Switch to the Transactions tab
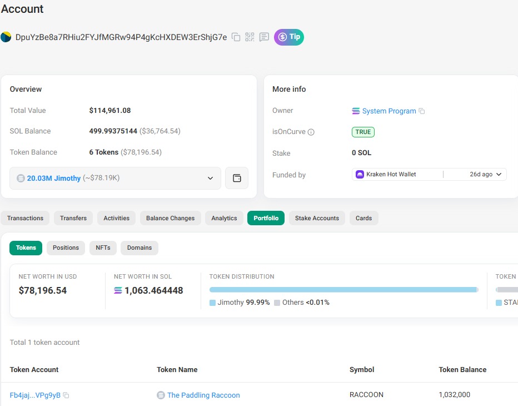The height and width of the screenshot is (406, 518). coord(25,218)
